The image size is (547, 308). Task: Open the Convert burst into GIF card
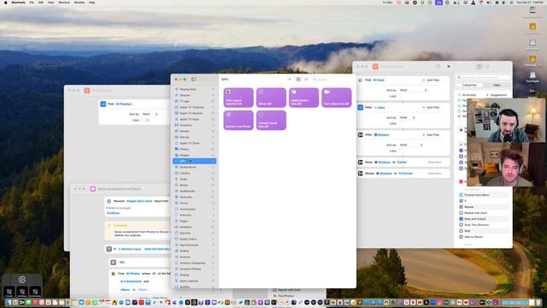(271, 120)
